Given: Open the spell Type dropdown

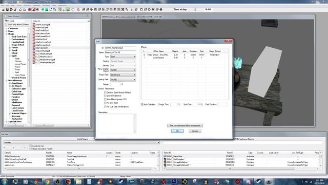Looking at the screenshot, I should [x=123, y=57].
